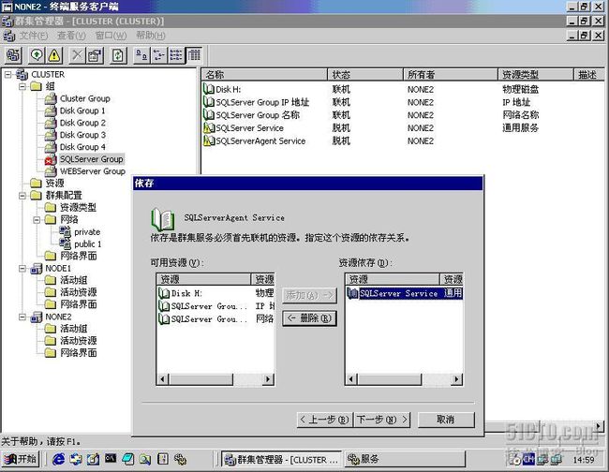
Task: Open the 查看(V) menu
Action: pyautogui.click(x=71, y=36)
